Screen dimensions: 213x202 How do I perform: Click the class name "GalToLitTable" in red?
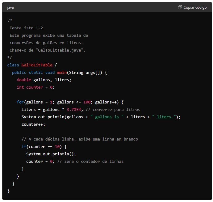coord(37,65)
